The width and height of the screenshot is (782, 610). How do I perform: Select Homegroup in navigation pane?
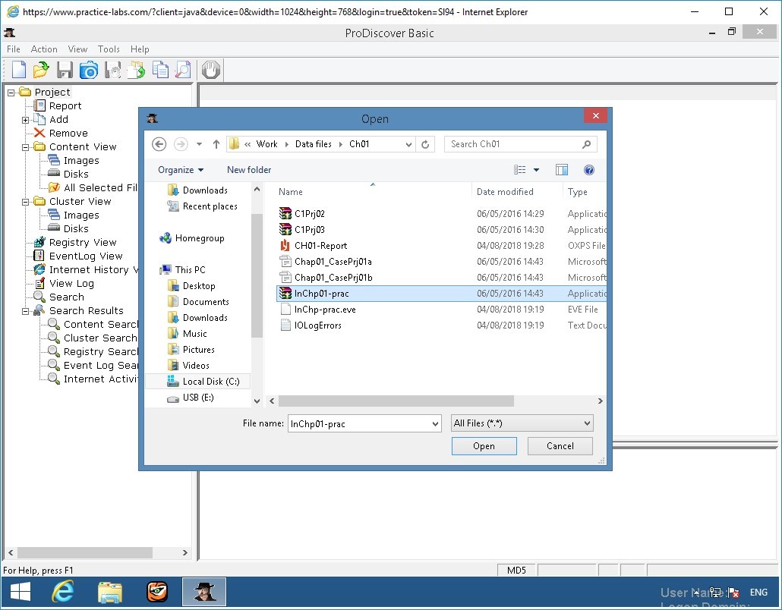click(199, 238)
